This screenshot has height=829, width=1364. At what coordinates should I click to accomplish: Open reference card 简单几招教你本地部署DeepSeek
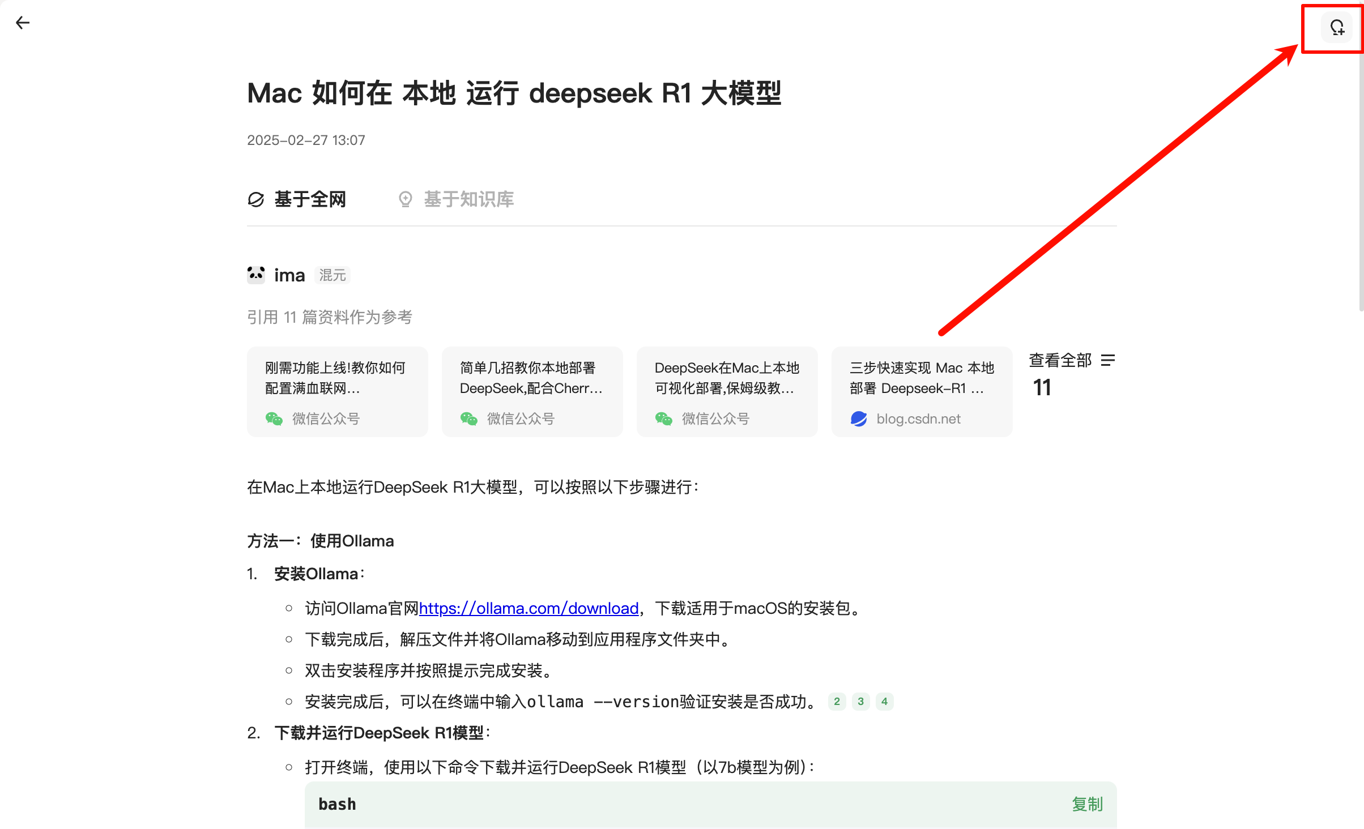pos(532,391)
